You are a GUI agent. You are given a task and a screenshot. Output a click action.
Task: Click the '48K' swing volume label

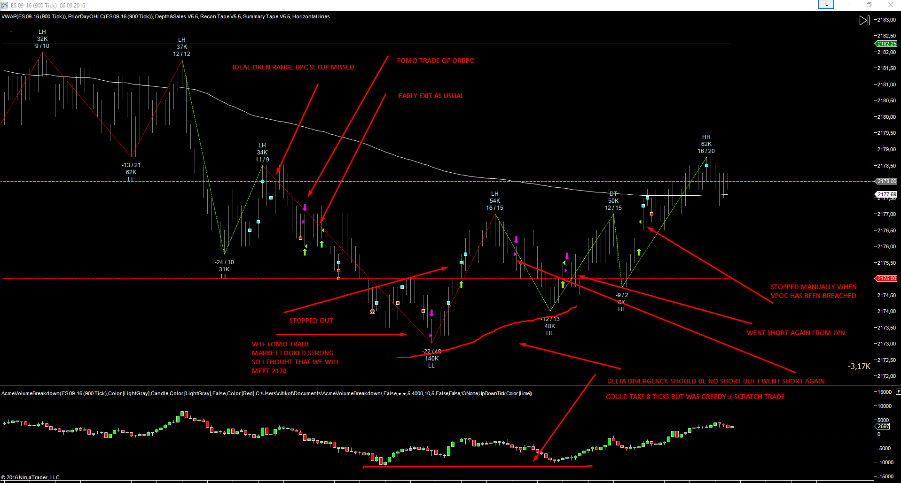click(550, 326)
